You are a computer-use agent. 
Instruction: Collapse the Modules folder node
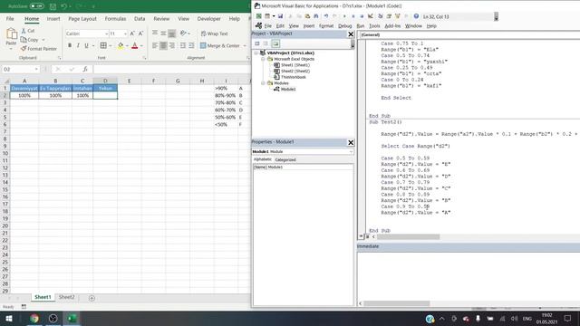click(263, 83)
